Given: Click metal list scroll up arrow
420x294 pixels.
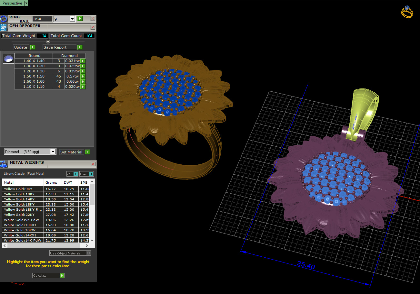Looking at the screenshot, I should 92,182.
